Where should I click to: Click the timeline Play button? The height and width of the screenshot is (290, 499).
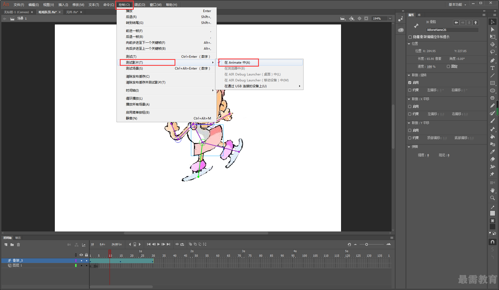pos(158,244)
